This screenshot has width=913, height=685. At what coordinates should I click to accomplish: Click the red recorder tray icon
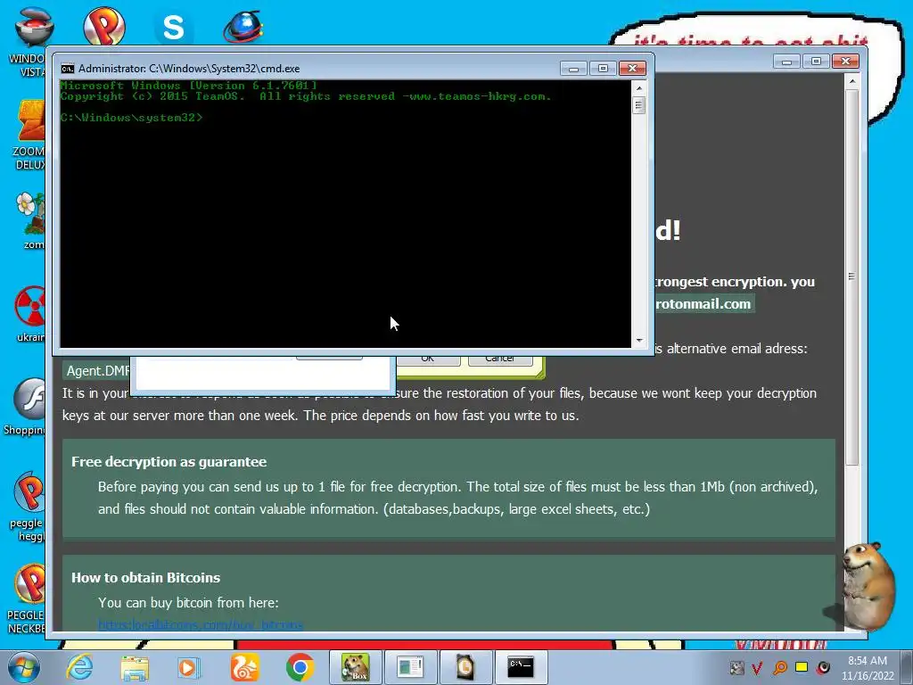[x=823, y=667]
